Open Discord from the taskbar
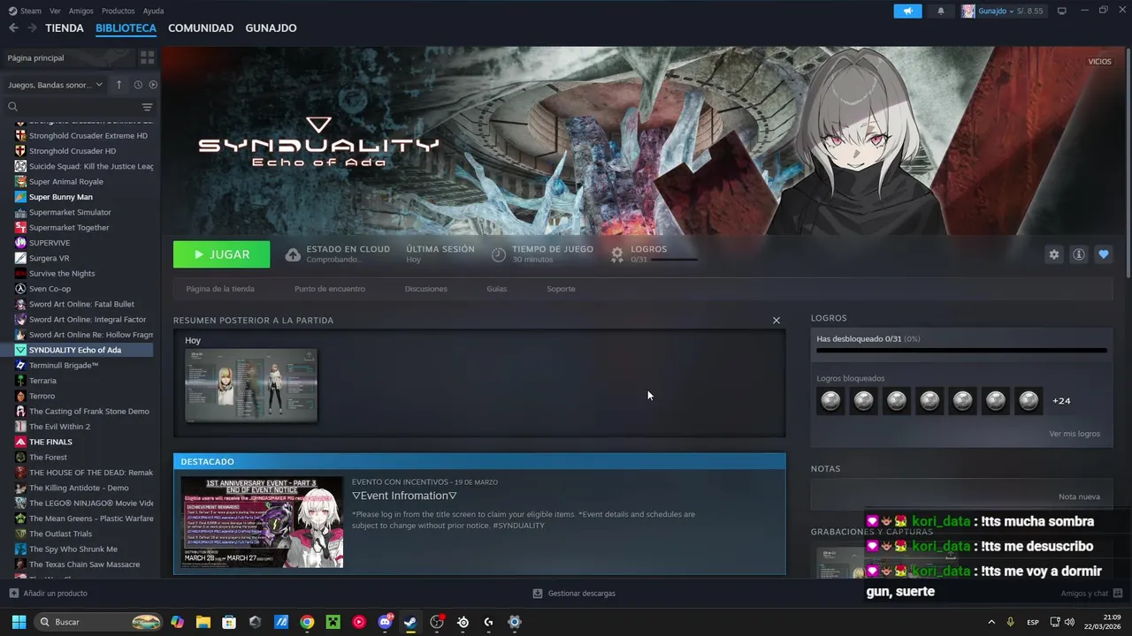The height and width of the screenshot is (636, 1132). point(385,622)
